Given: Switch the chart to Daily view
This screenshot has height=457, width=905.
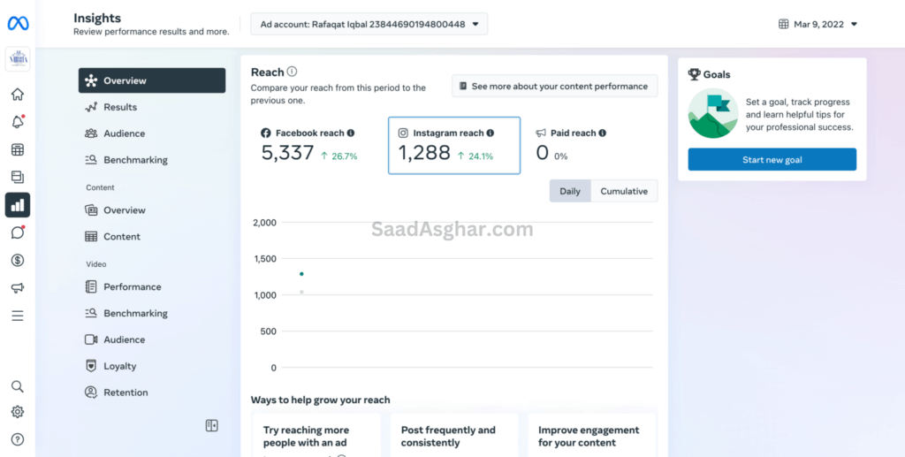Looking at the screenshot, I should pos(570,191).
